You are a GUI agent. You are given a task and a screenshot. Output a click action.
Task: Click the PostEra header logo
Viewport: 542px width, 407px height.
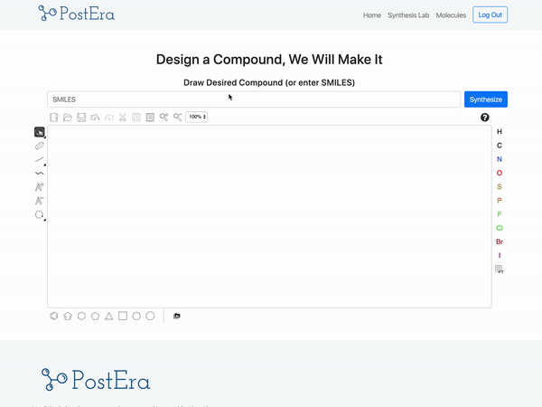pyautogui.click(x=77, y=14)
